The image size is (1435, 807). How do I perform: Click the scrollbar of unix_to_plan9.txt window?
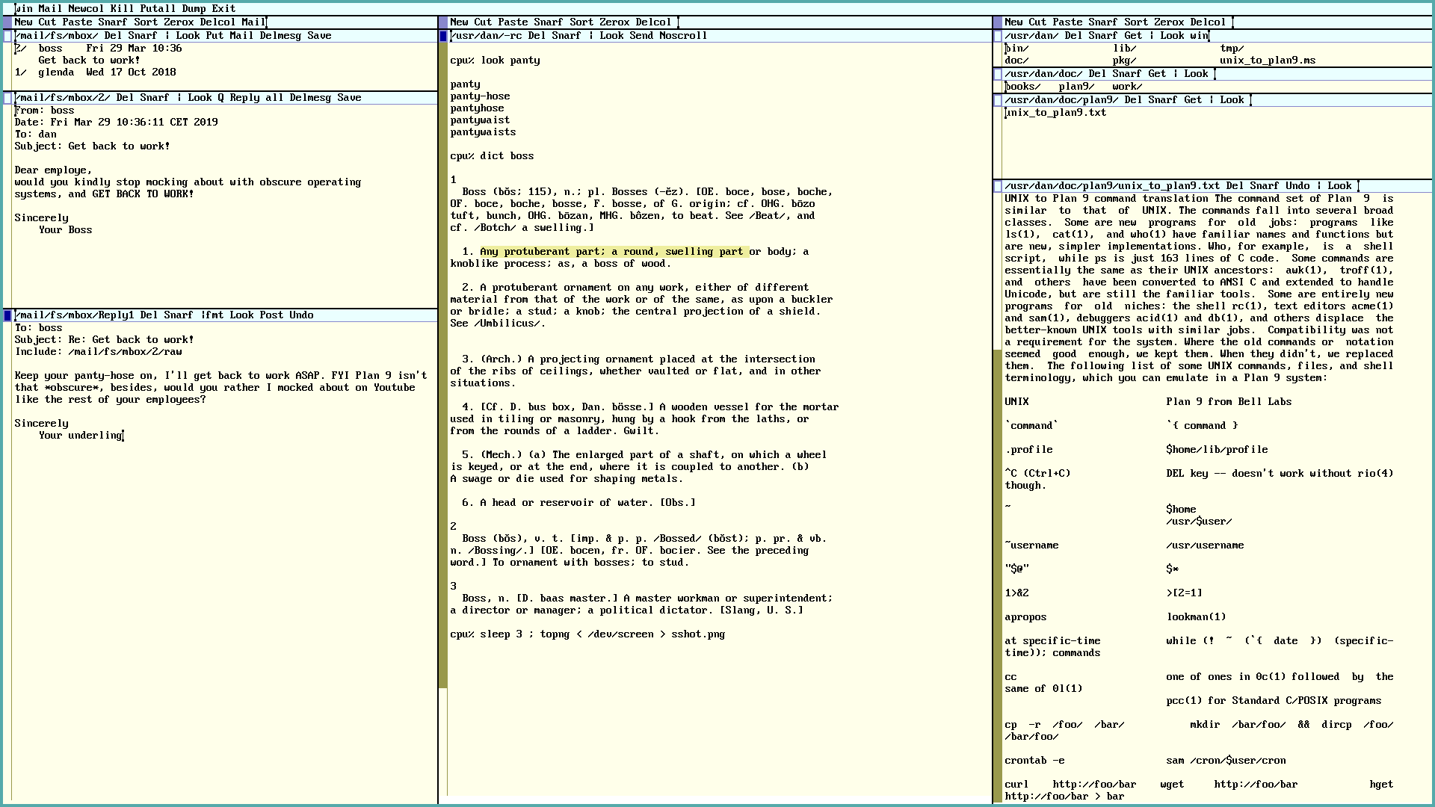(998, 523)
